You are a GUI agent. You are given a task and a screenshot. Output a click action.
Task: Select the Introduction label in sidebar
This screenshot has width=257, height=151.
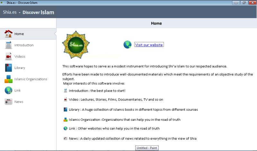pos(24,45)
